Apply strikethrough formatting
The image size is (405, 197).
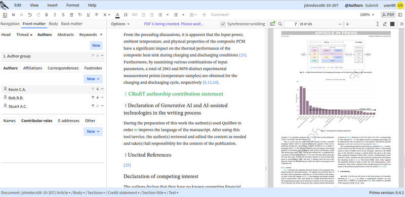point(97,15)
